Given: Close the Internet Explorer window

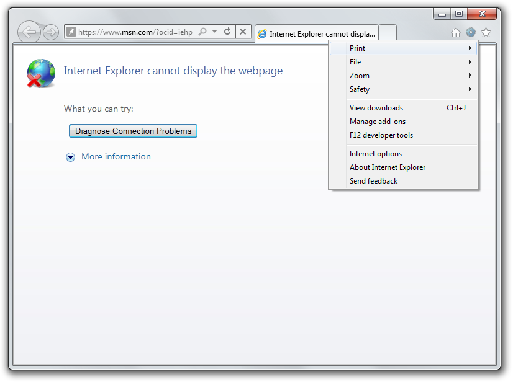Looking at the screenshot, I should (482, 14).
